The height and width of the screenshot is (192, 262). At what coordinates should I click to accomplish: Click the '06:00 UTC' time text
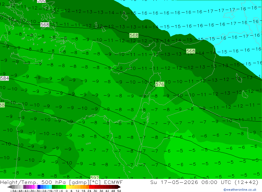(x=216, y=182)
